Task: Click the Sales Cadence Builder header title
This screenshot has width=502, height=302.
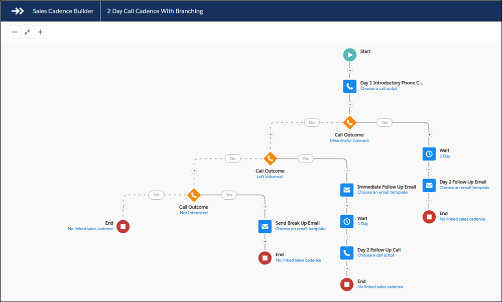Action: (x=63, y=11)
